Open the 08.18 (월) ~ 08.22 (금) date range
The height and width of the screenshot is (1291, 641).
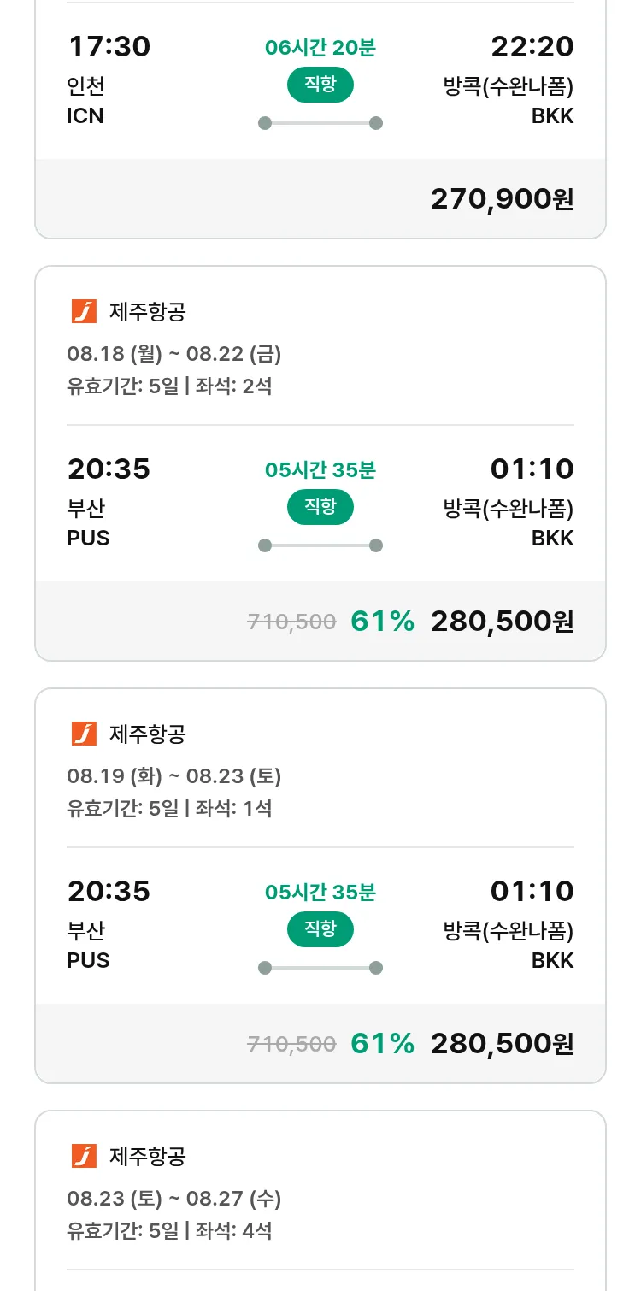[x=174, y=354]
